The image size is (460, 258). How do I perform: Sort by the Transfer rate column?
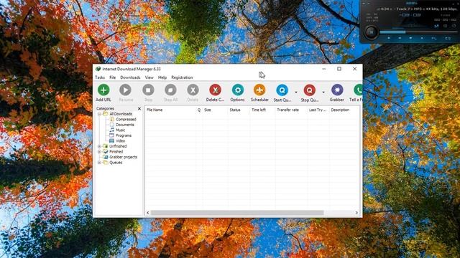[291, 110]
